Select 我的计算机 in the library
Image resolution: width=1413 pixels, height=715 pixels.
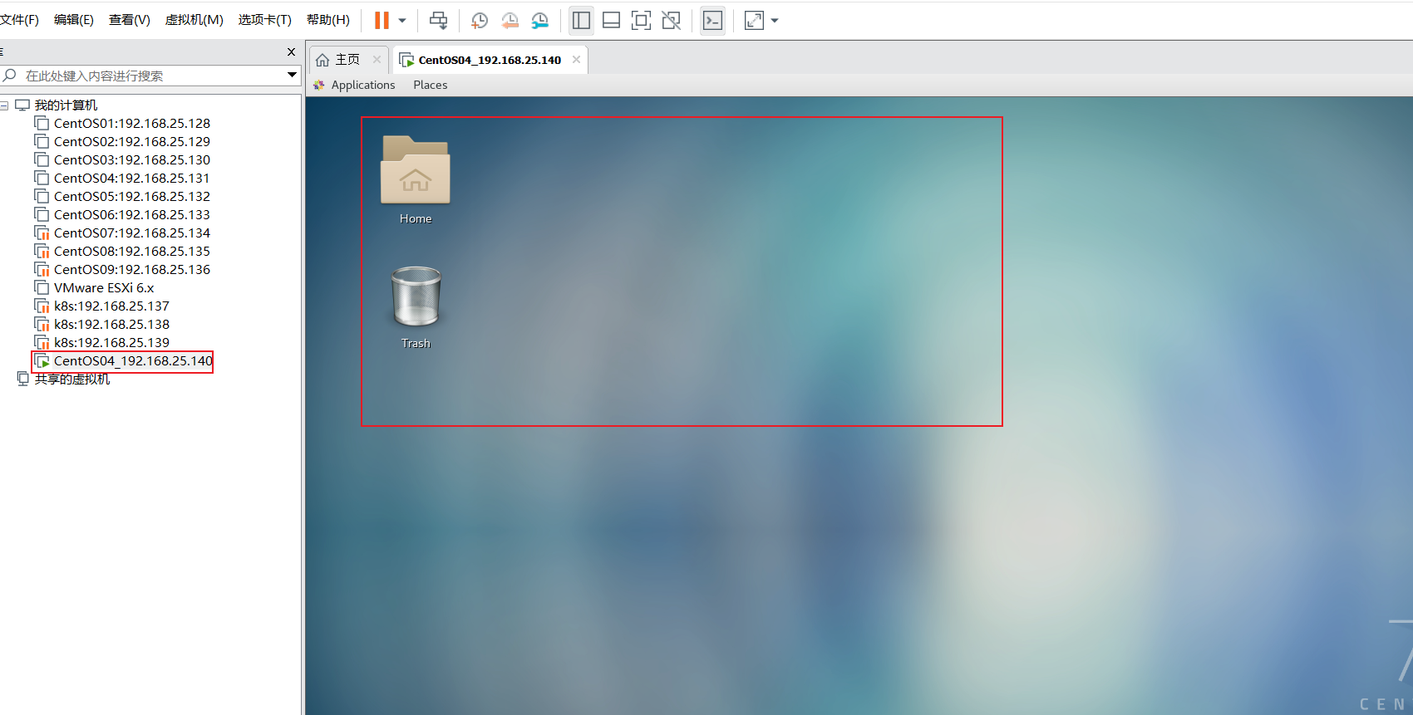coord(66,105)
